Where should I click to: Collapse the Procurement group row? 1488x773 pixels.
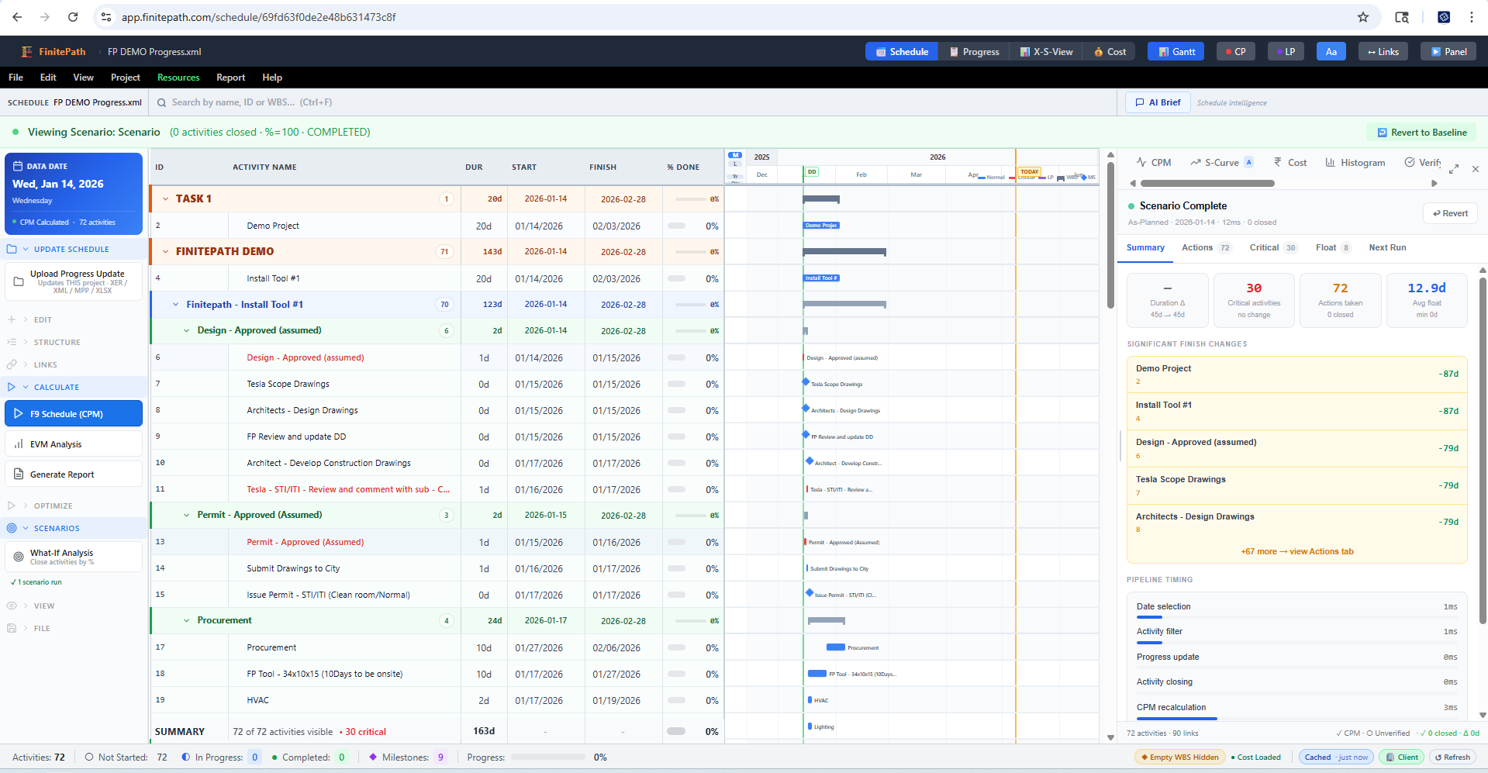coord(187,621)
